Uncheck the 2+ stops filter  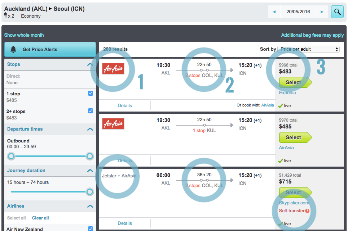tap(91, 111)
